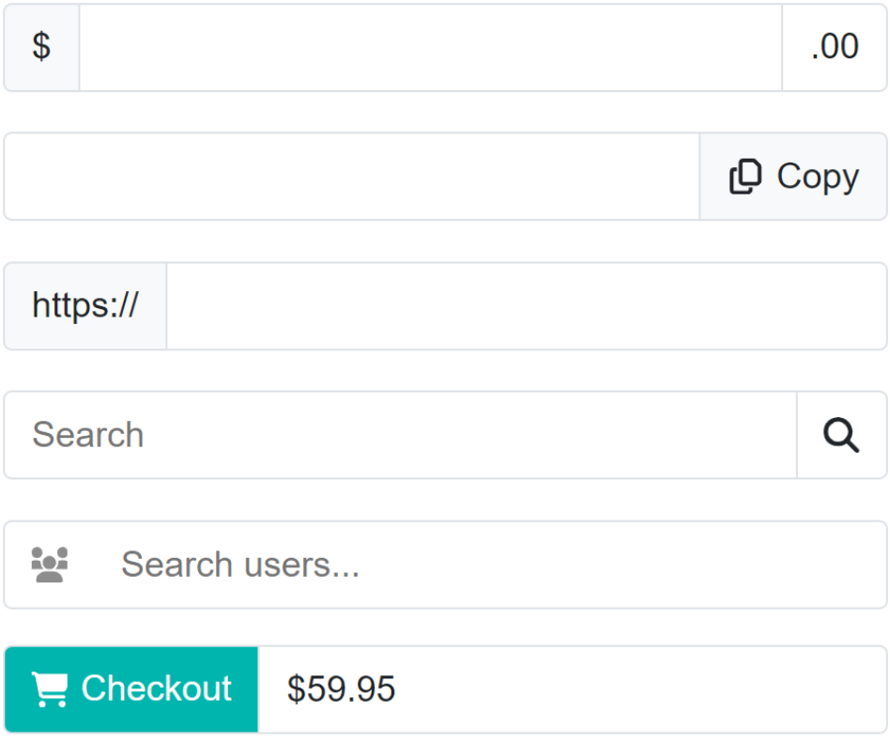The height and width of the screenshot is (743, 890).
Task: Click the https:// prefix label
Action: tap(85, 305)
